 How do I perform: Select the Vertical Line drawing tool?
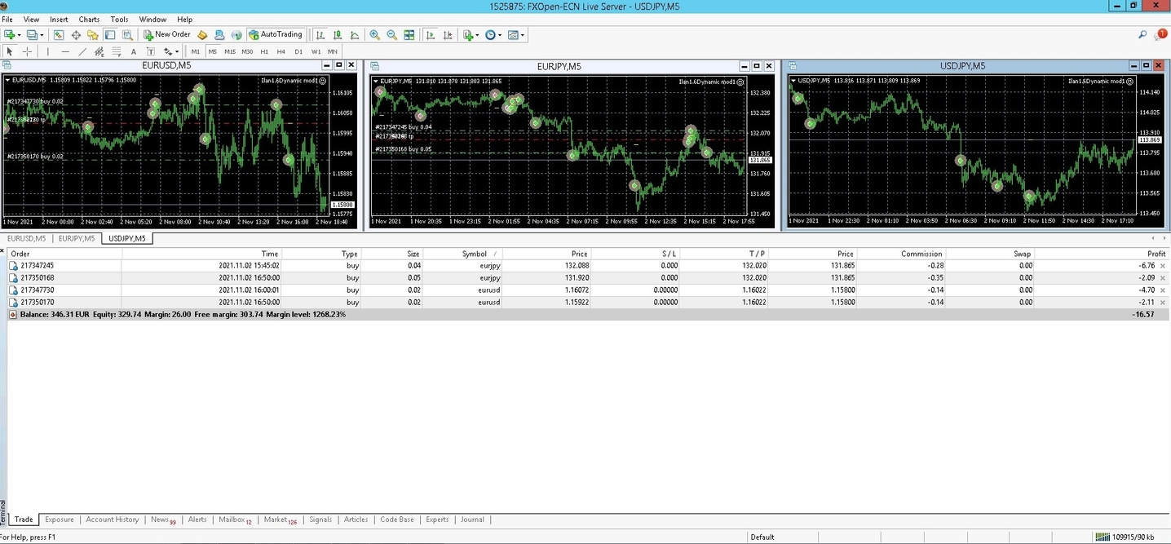click(48, 51)
